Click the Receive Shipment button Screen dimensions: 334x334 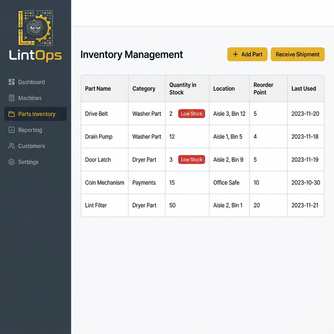(x=297, y=54)
